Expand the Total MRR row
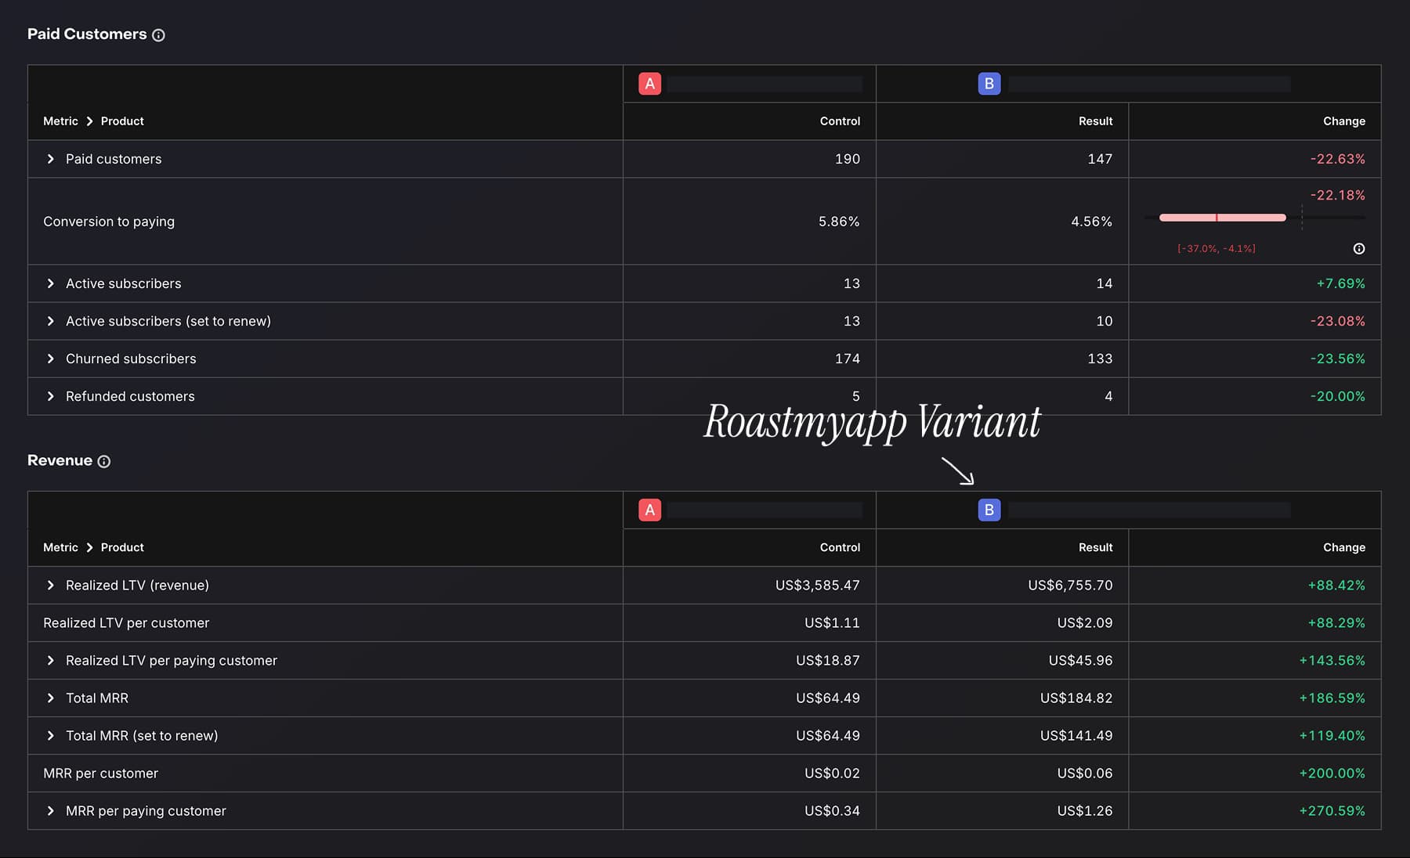Screen dimensions: 1410x858 tap(51, 698)
